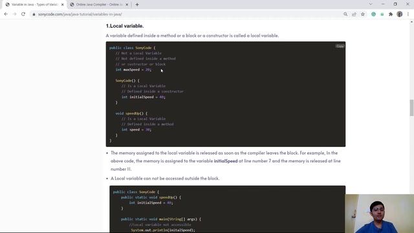Click the bold initialSpeed word in paragraph
The width and height of the screenshot is (414, 233).
(x=226, y=161)
